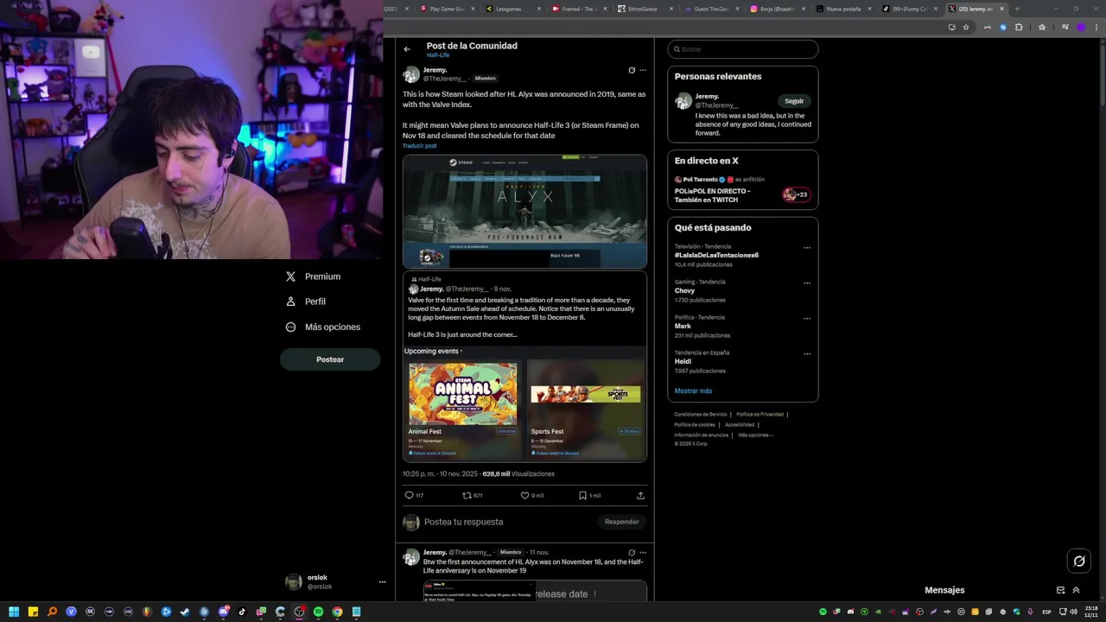Open Política de Privacidad link
1106x622 pixels.
tap(760, 415)
